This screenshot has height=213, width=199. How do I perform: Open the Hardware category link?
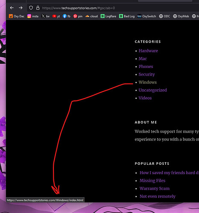point(148,51)
